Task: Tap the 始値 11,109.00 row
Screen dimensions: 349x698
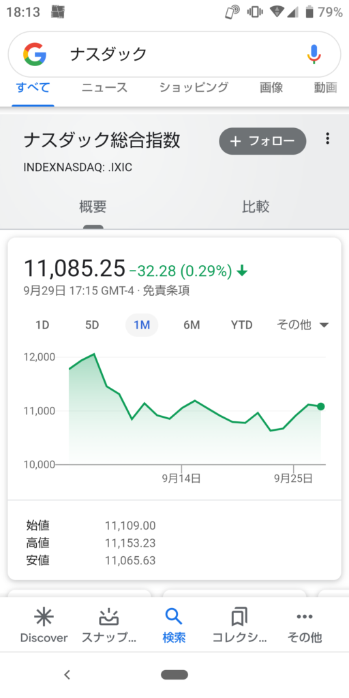Action: [91, 526]
